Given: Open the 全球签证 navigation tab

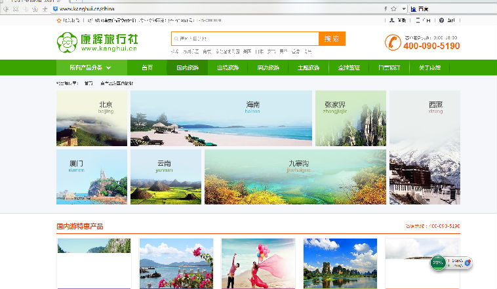Looking at the screenshot, I should 349,67.
